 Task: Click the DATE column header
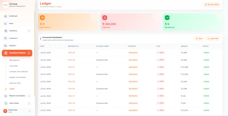coord(42,46)
